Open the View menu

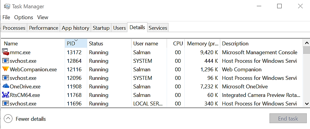tap(43, 17)
